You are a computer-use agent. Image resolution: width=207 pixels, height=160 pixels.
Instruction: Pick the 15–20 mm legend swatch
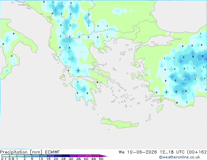[51, 156]
